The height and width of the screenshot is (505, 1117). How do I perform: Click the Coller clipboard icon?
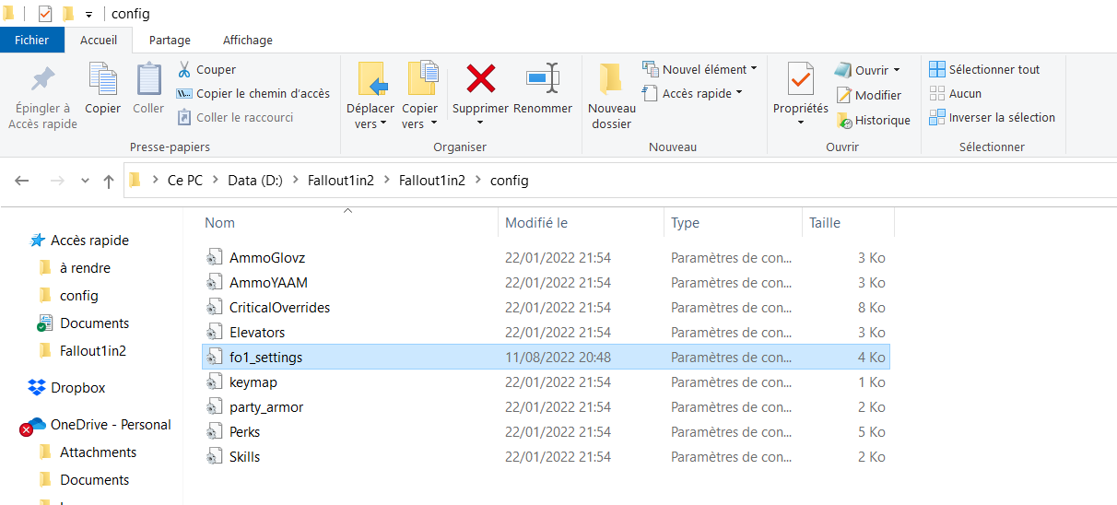(x=148, y=79)
